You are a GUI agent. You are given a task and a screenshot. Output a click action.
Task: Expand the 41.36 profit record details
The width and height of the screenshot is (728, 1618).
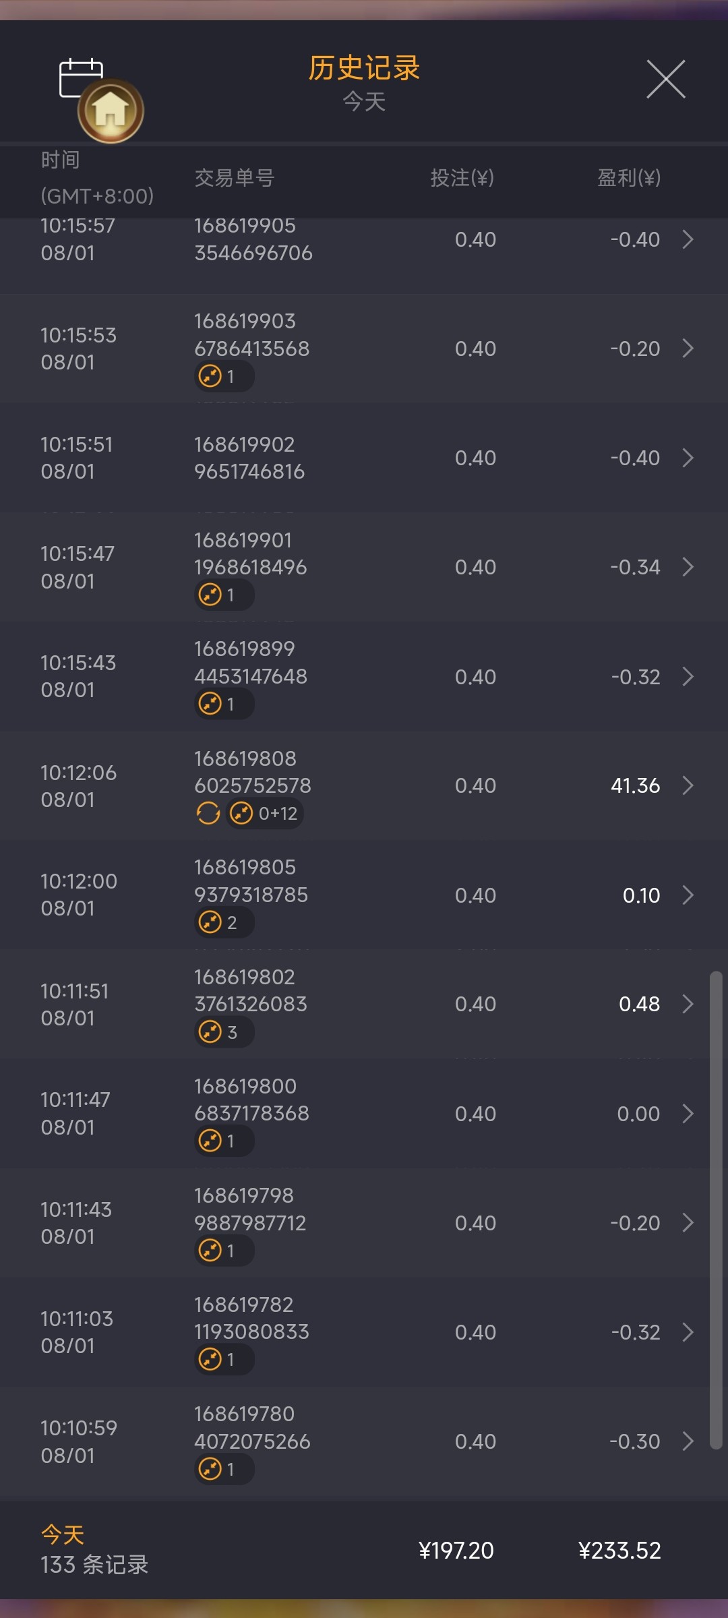click(688, 785)
